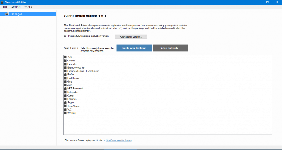This screenshot has height=150, width=282.
Task: Click the VLC package icon
Action: (66, 109)
